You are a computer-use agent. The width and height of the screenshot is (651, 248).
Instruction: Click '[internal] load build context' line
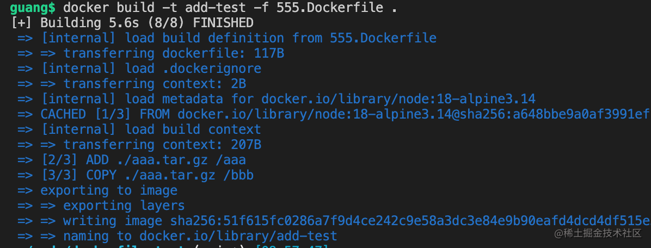[x=139, y=129]
